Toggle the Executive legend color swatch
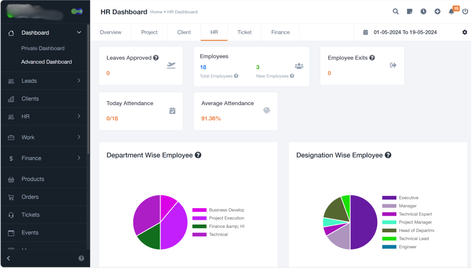This screenshot has height=268, width=474. (x=389, y=198)
